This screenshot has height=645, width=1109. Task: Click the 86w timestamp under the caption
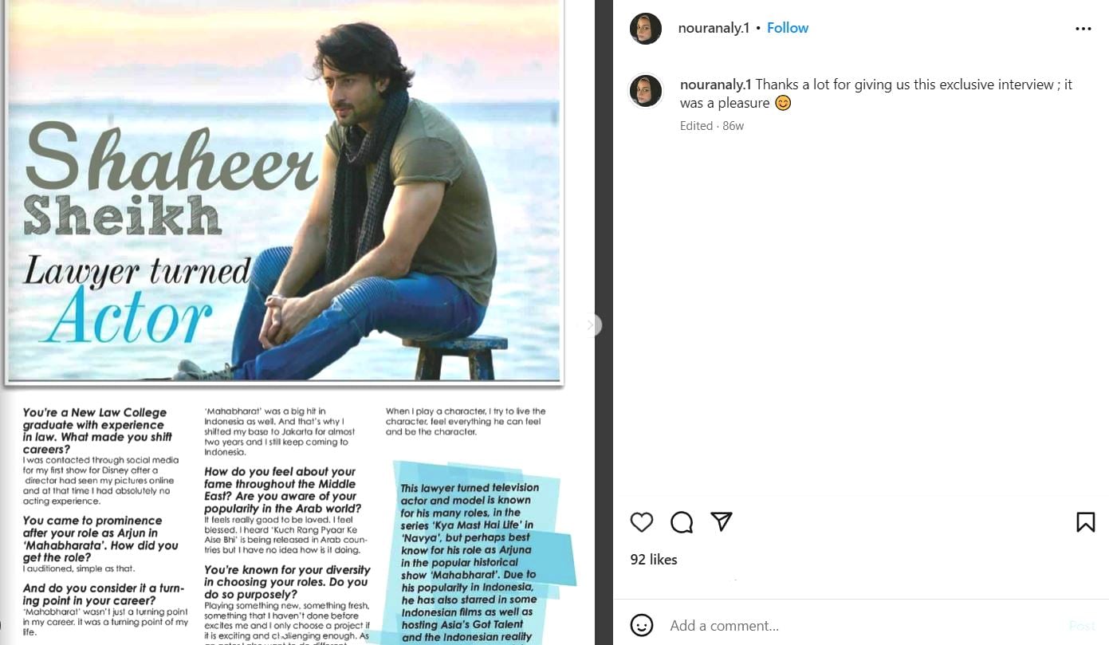(733, 126)
